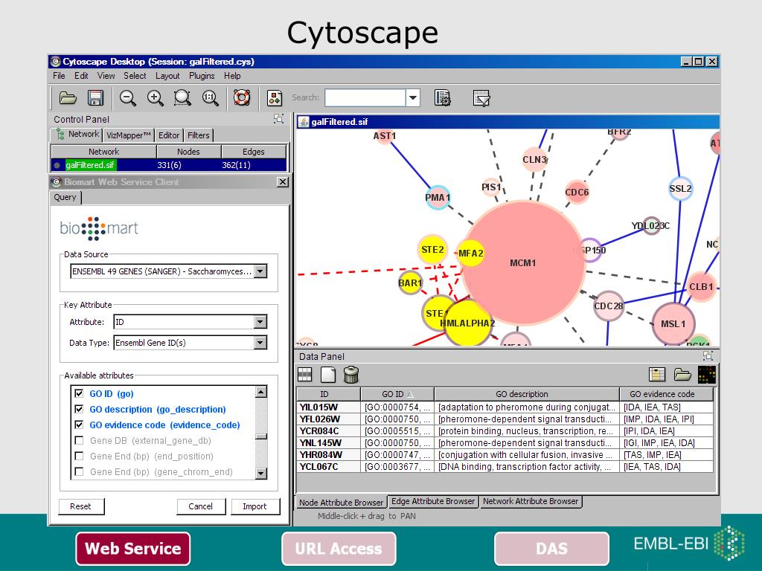Click the lifebuoy Help icon

[x=242, y=98]
